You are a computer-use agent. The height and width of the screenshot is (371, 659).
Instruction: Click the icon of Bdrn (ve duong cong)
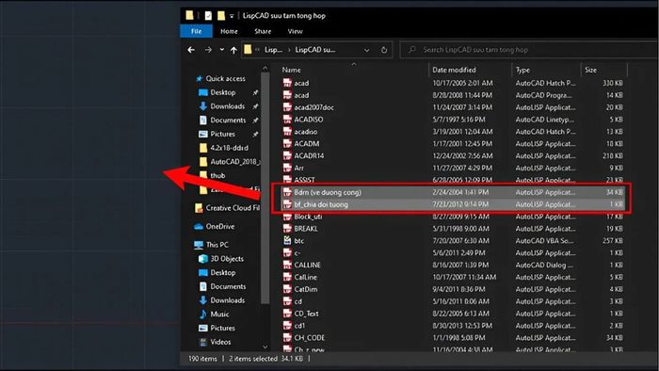click(287, 192)
